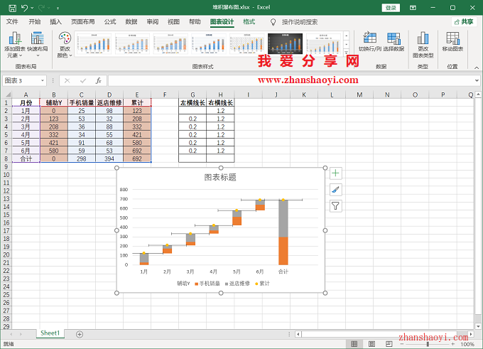483x349 pixels.
Task: Click the Chart Styles brush button
Action: tap(335, 190)
